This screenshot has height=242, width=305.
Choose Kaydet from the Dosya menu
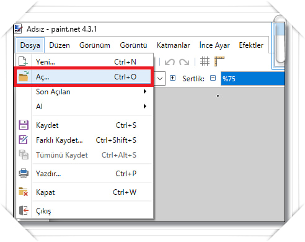84,125
